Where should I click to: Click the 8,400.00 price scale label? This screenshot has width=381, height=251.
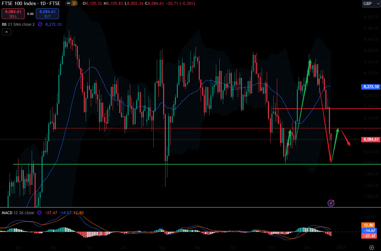[371, 50]
